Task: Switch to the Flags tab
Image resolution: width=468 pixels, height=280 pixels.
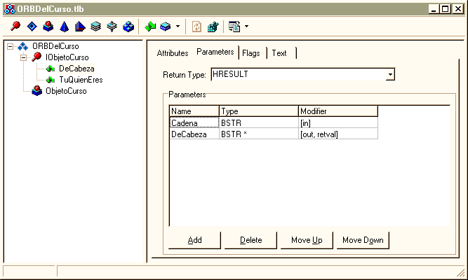Action: (251, 53)
